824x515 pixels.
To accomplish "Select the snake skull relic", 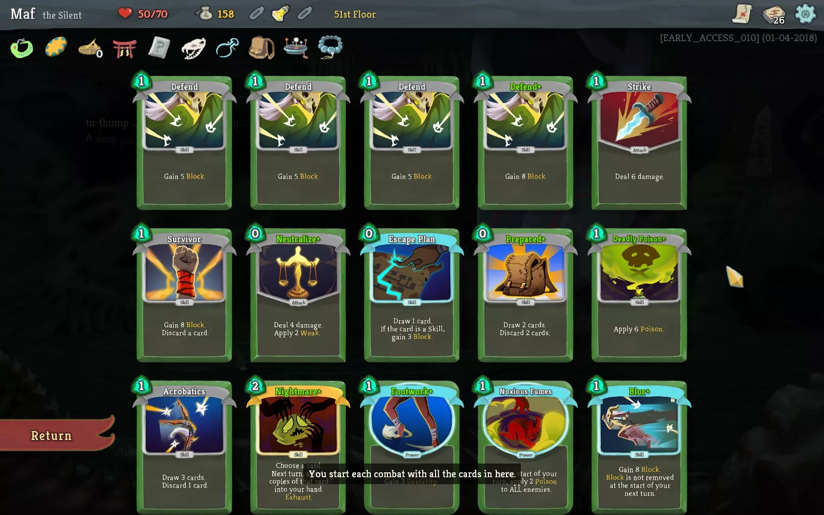I will click(193, 48).
